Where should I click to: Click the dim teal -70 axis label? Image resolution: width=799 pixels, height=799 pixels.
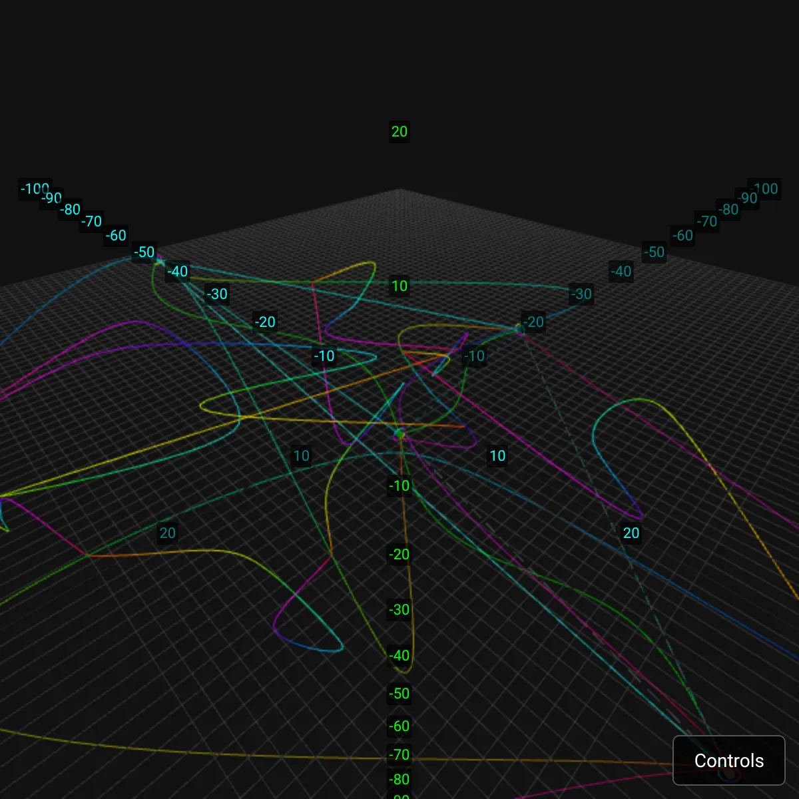(707, 222)
